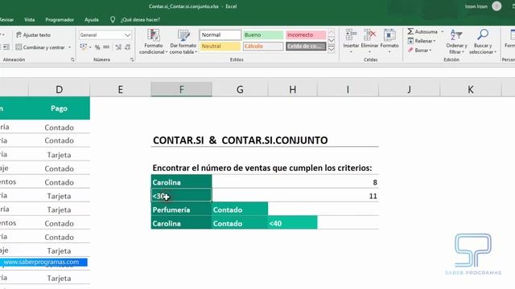Click the Pago table header cell
515x289 pixels.
[59, 108]
